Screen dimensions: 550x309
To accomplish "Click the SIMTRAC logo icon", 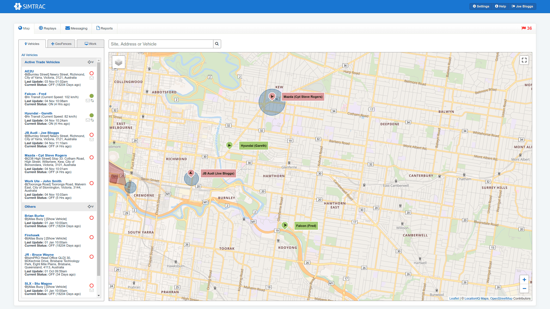I will (x=18, y=6).
